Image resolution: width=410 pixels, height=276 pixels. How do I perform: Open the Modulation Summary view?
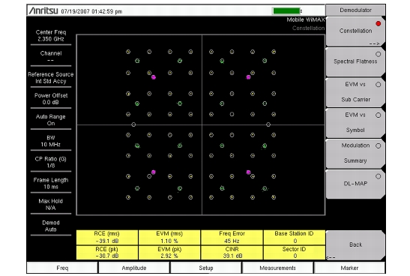tap(355, 154)
